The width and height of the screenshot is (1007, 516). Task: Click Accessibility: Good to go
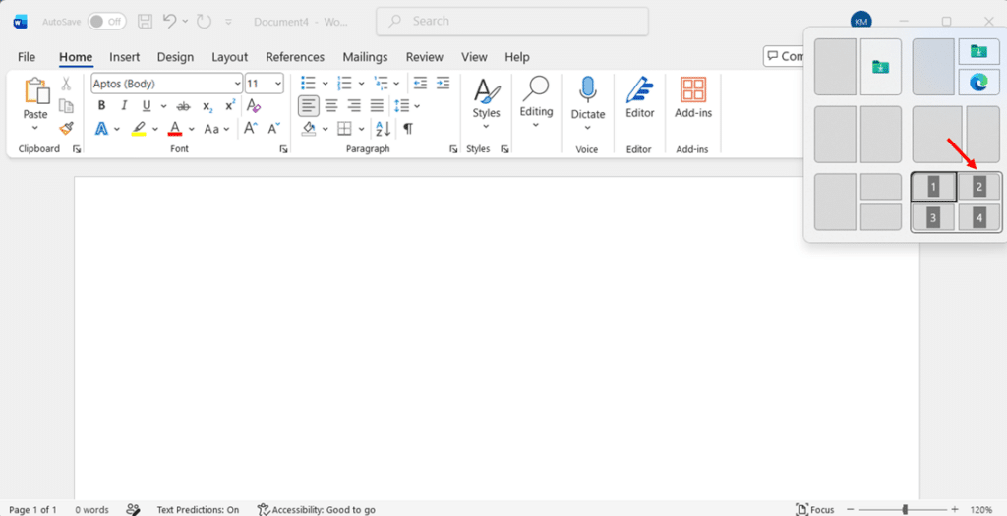[x=316, y=509]
